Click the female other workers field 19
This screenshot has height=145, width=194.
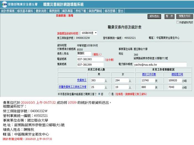click(122, 87)
